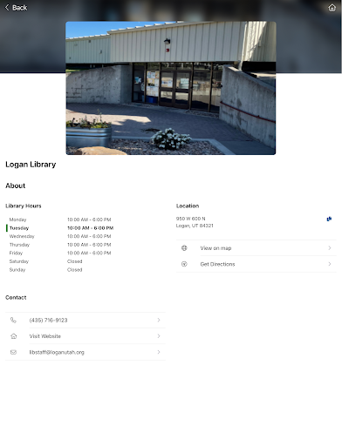Email libstaff@loganutah.org
Screen dimensions: 342x446
[85, 352]
